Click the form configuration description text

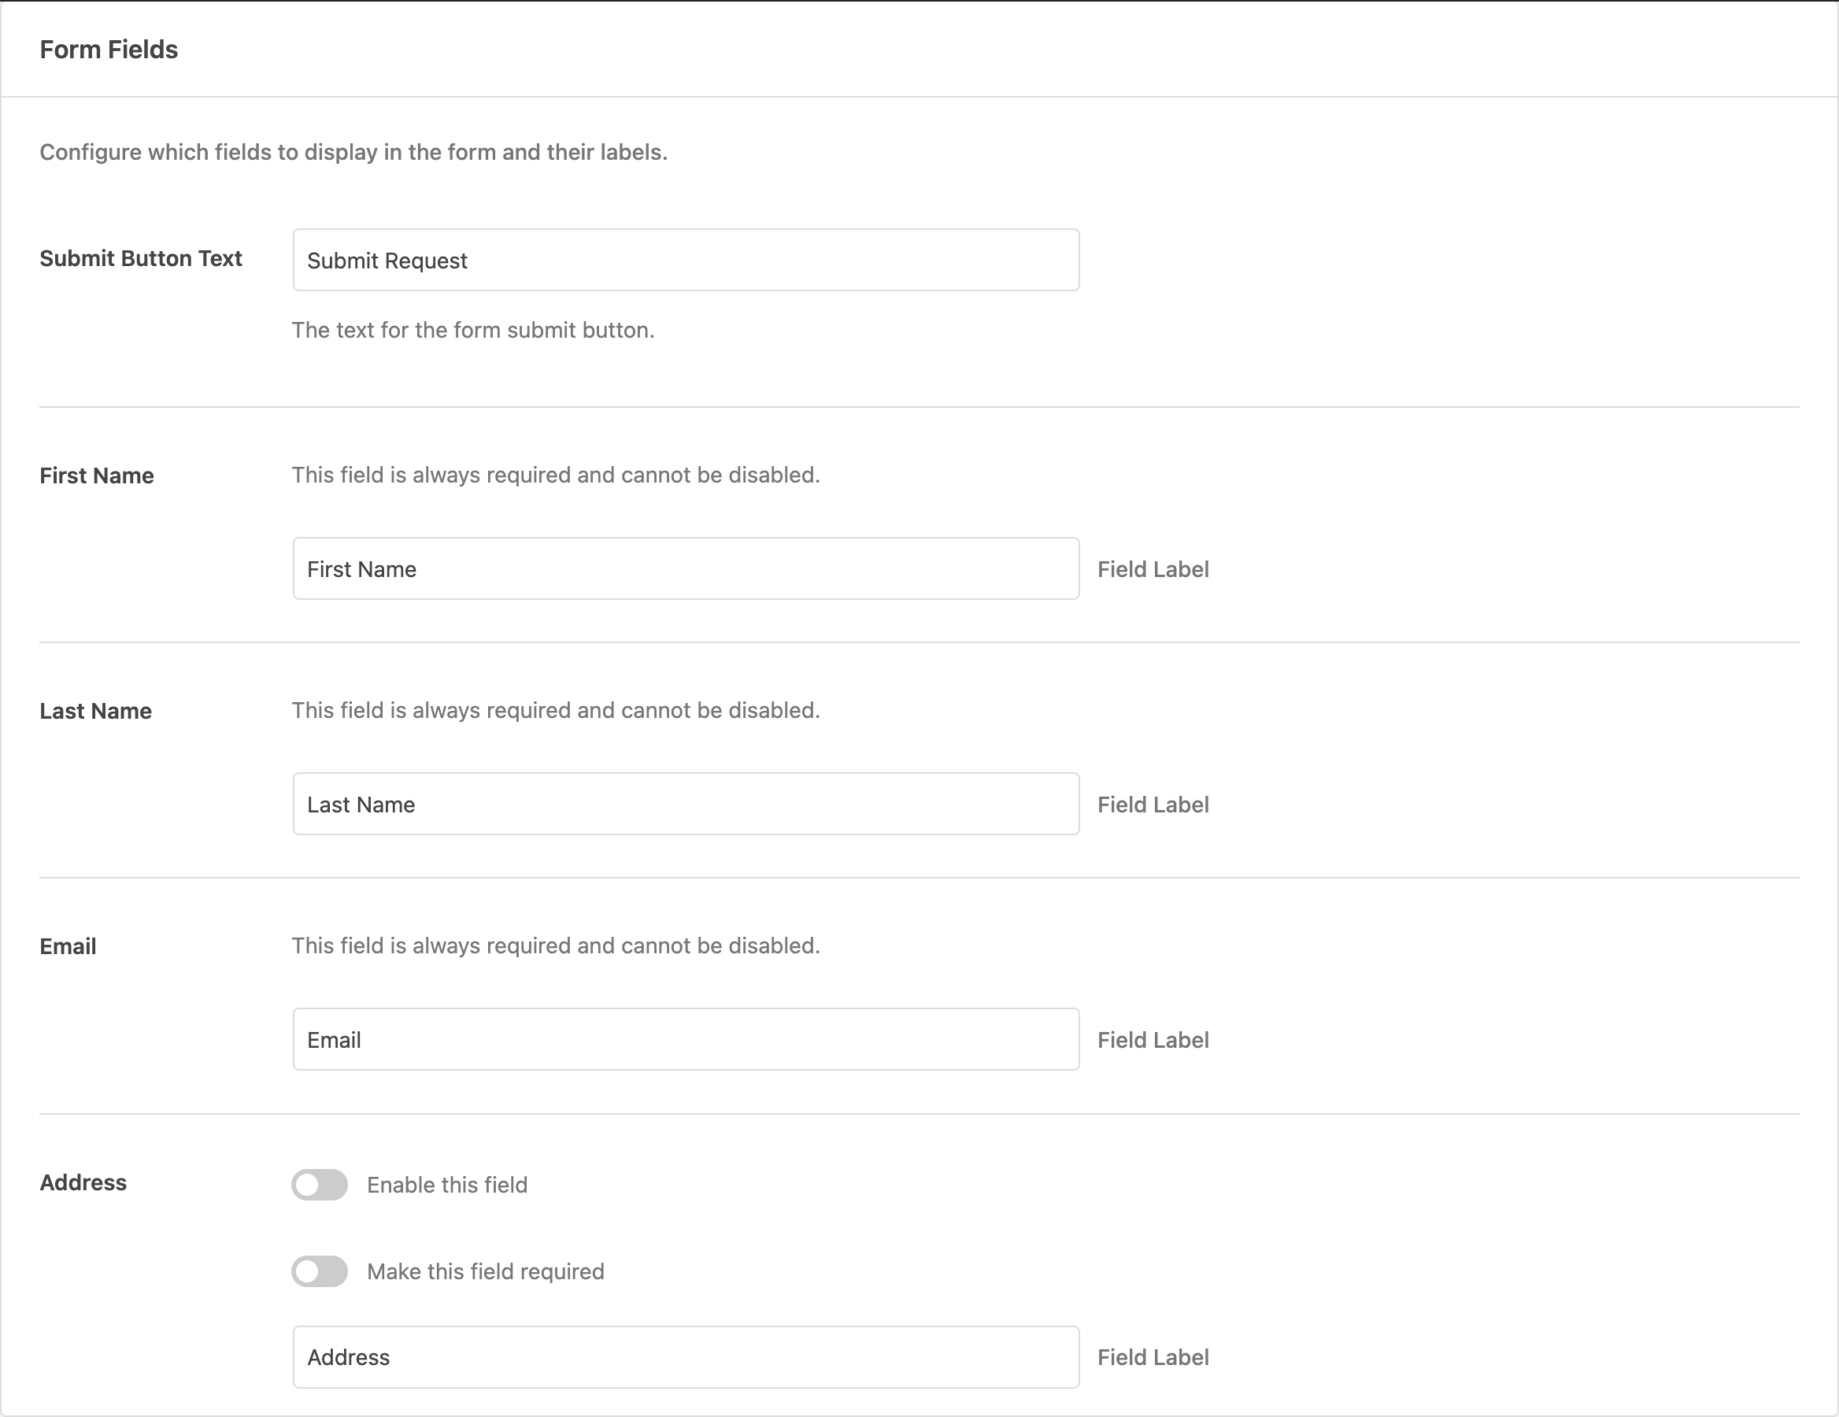(x=353, y=152)
